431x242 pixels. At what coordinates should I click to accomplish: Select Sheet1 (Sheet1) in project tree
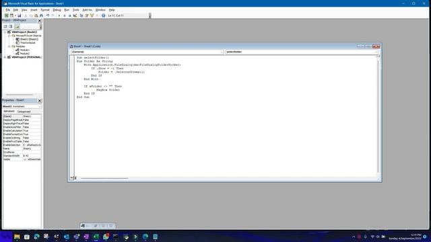[x=29, y=39]
